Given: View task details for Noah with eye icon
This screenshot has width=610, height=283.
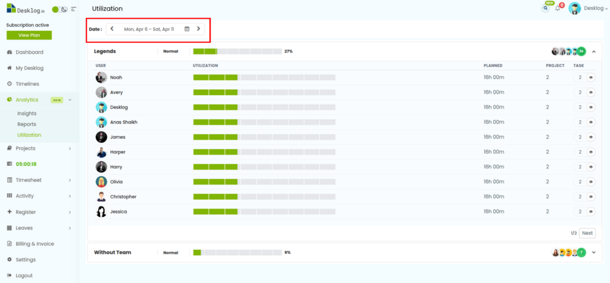Looking at the screenshot, I should click(591, 77).
